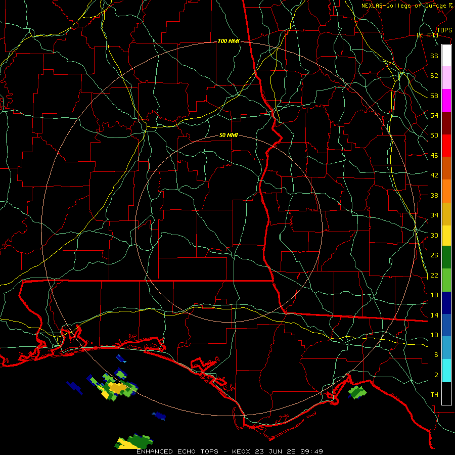Select the dark green legend swatch
Viewport: 455px width, 455px height.
(x=446, y=257)
